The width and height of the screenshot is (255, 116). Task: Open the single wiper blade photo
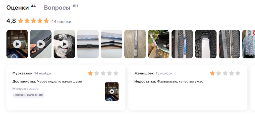coord(88,44)
